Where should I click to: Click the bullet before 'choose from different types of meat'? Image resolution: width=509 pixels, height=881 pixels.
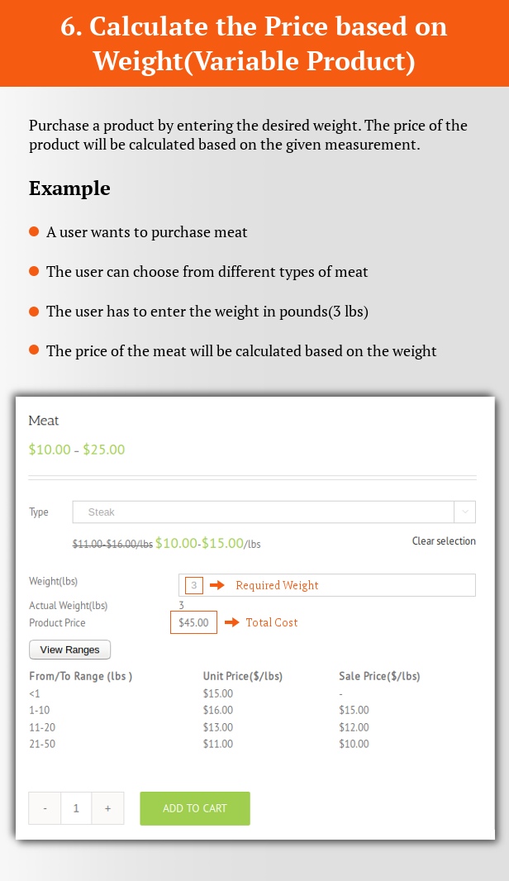click(34, 271)
